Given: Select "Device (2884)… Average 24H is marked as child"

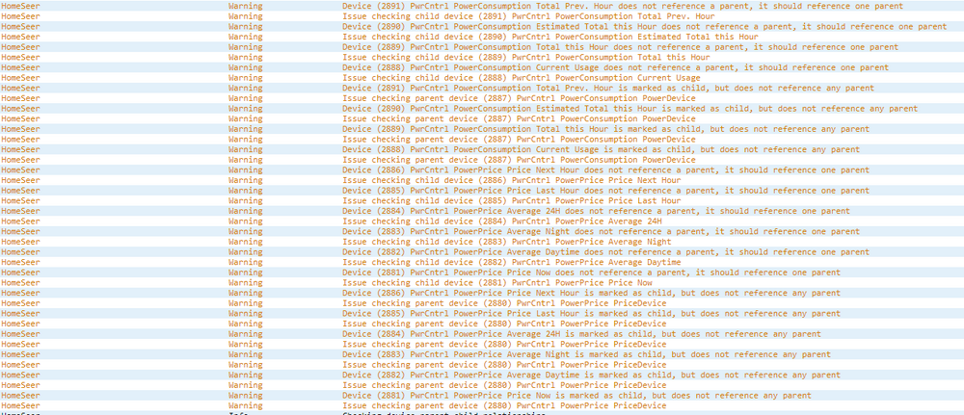Looking at the screenshot, I should (581, 334).
